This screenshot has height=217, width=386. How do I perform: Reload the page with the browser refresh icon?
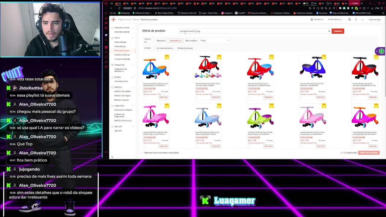click(119, 8)
